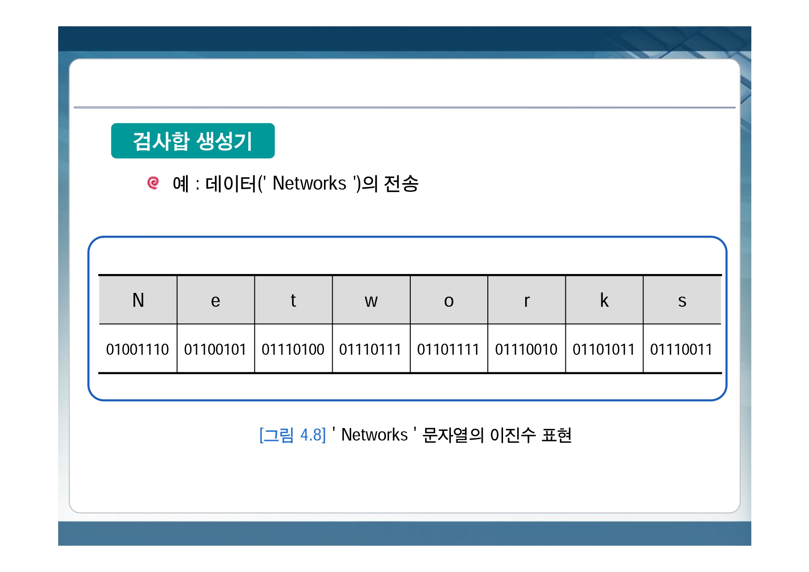Screen dimensions: 809x572
Task: Click the binary value 01110111
Action: point(370,349)
